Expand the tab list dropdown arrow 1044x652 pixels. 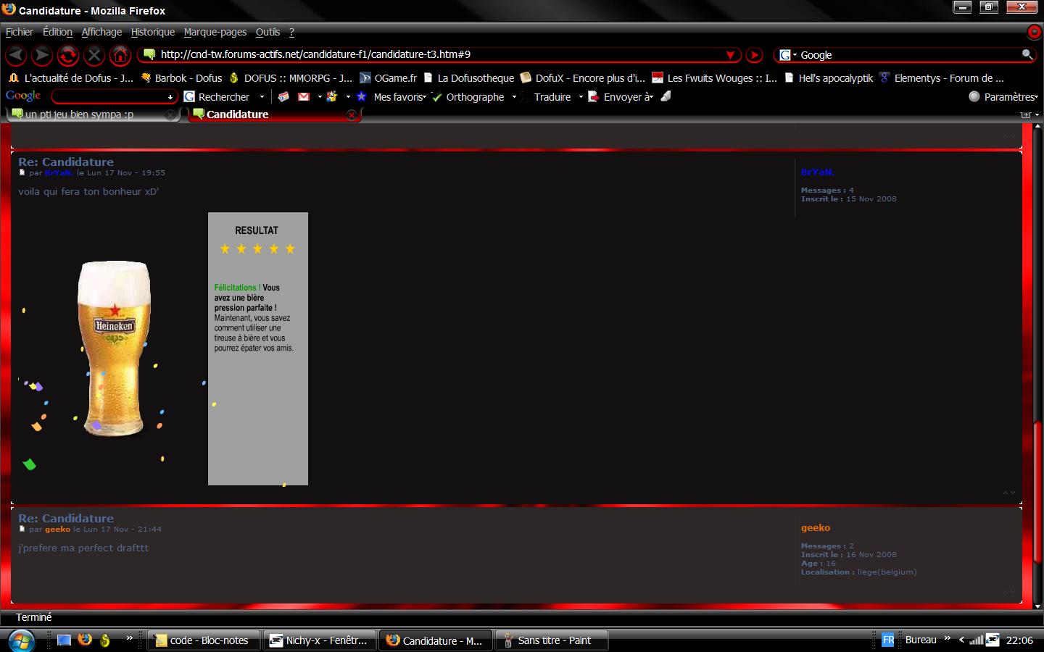1037,114
